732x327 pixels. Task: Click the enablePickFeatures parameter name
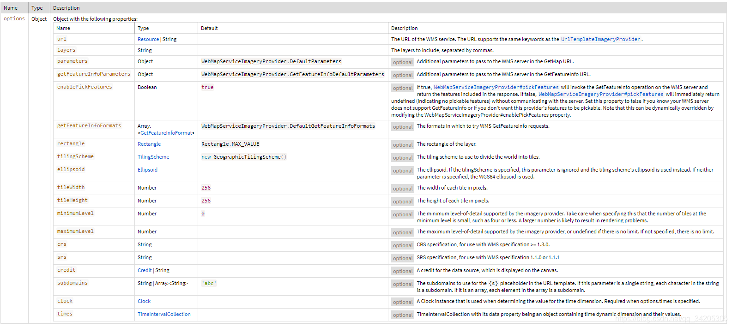(x=85, y=87)
